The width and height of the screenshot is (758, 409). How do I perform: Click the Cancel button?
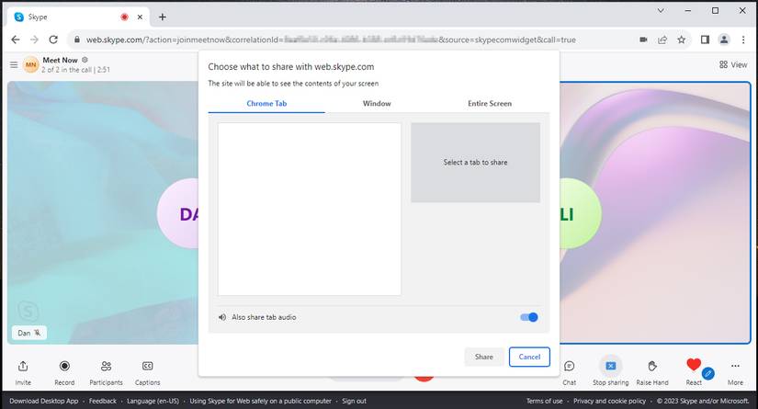(x=529, y=357)
